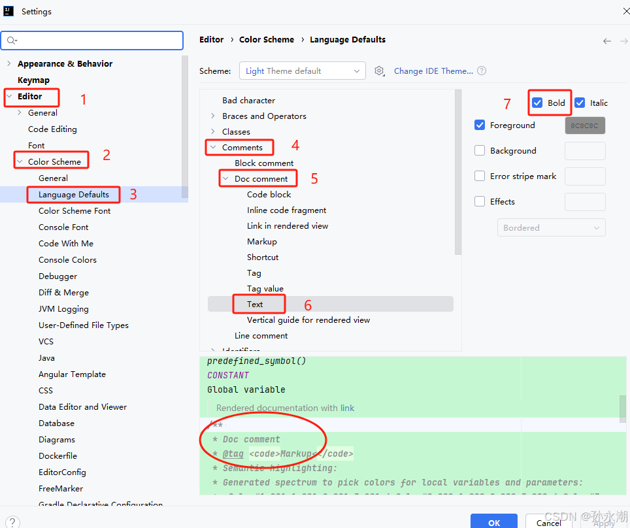Image resolution: width=630 pixels, height=528 pixels.
Task: Collapse the Comments chevron
Action: (213, 147)
